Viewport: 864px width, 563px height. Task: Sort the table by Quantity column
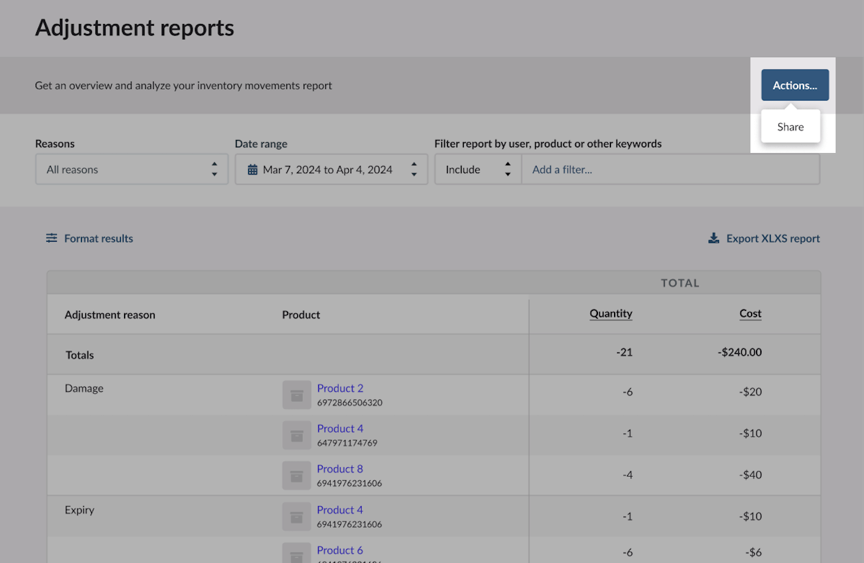pos(610,313)
